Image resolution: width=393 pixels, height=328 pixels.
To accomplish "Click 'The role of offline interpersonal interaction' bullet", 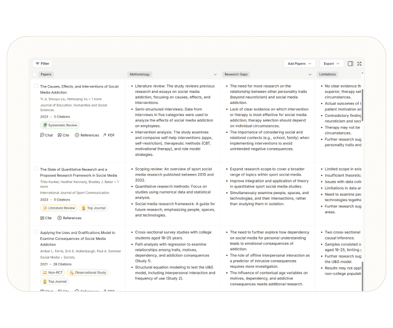I will coord(270,261).
